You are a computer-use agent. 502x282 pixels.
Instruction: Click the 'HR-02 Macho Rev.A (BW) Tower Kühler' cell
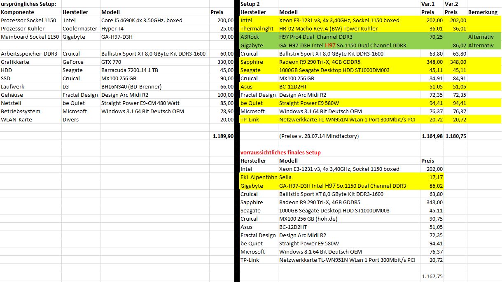[x=349, y=28]
